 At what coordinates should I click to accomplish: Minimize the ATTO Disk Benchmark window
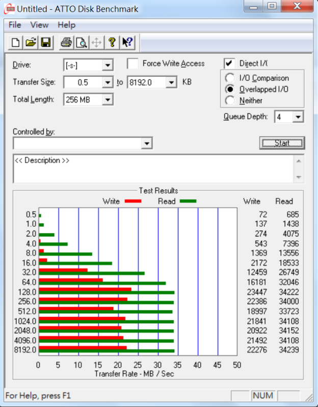pos(253,6)
